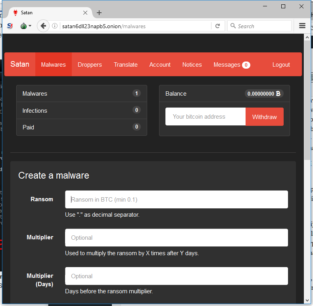This screenshot has width=313, height=306.
Task: Open Messages in the navigation bar
Action: (232, 65)
